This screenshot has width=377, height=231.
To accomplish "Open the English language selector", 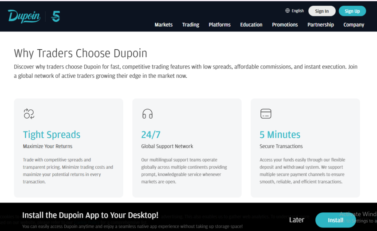I will point(295,11).
